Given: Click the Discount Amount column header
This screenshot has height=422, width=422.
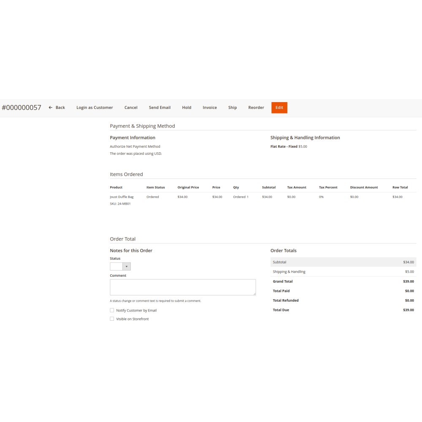Looking at the screenshot, I should (x=364, y=187).
